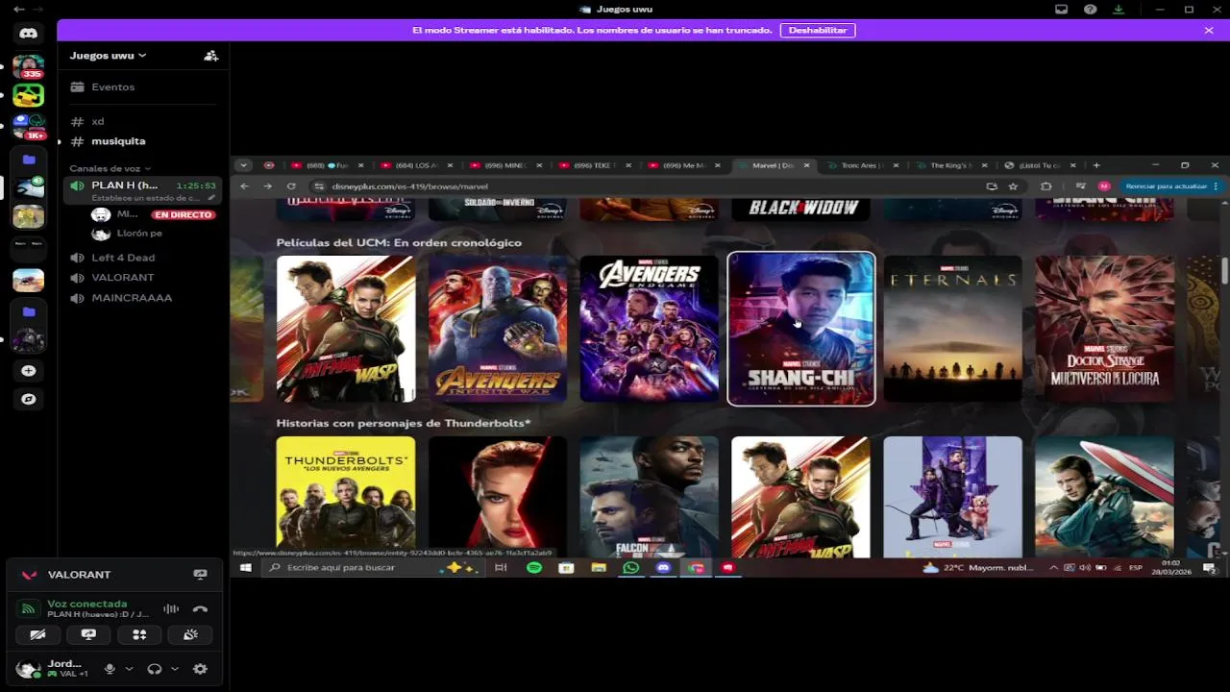Join the MAINCRAAAA voice channel
This screenshot has width=1230, height=692.
tap(142, 298)
